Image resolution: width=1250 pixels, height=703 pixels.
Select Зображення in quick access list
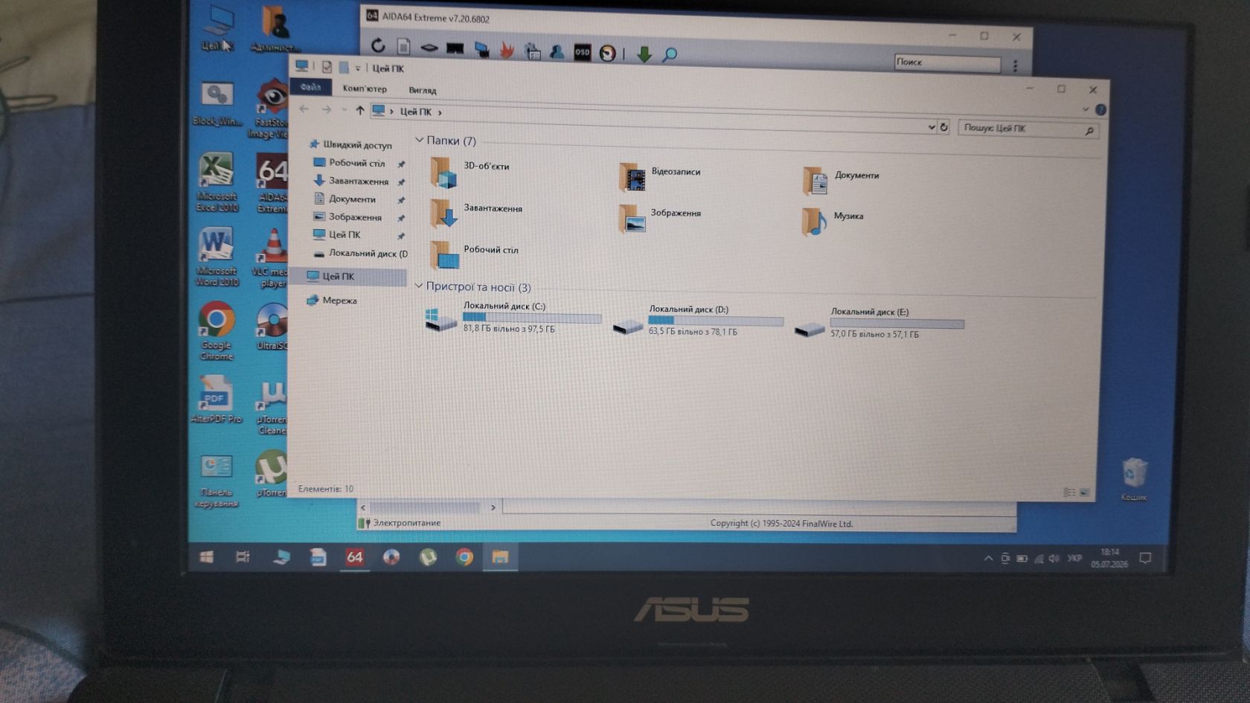point(347,216)
